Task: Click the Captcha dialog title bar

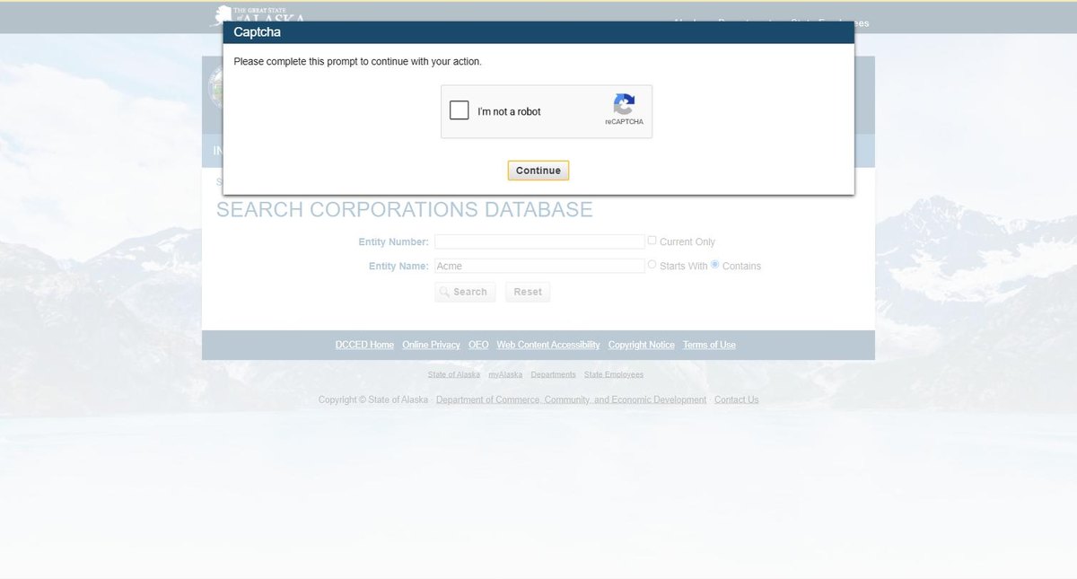Action: click(538, 32)
